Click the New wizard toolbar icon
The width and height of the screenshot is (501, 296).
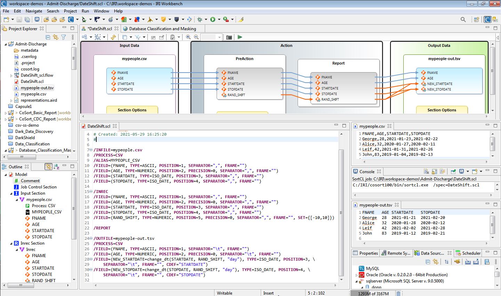click(x=6, y=19)
